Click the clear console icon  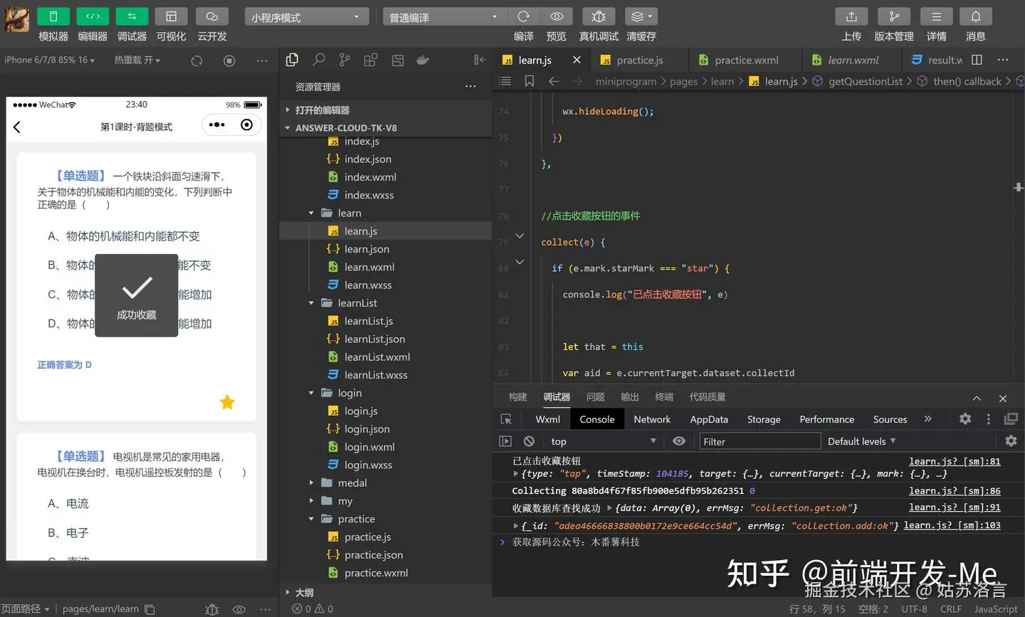pos(529,441)
